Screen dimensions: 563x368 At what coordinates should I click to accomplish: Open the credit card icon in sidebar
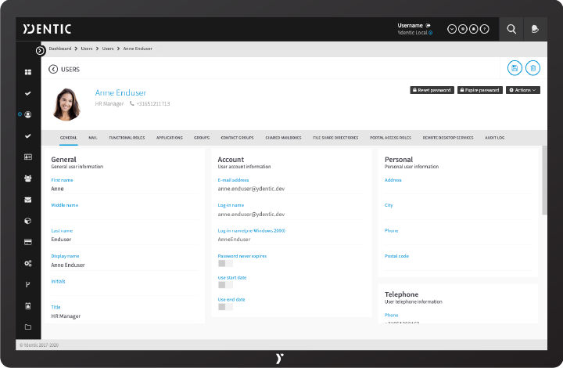28,242
